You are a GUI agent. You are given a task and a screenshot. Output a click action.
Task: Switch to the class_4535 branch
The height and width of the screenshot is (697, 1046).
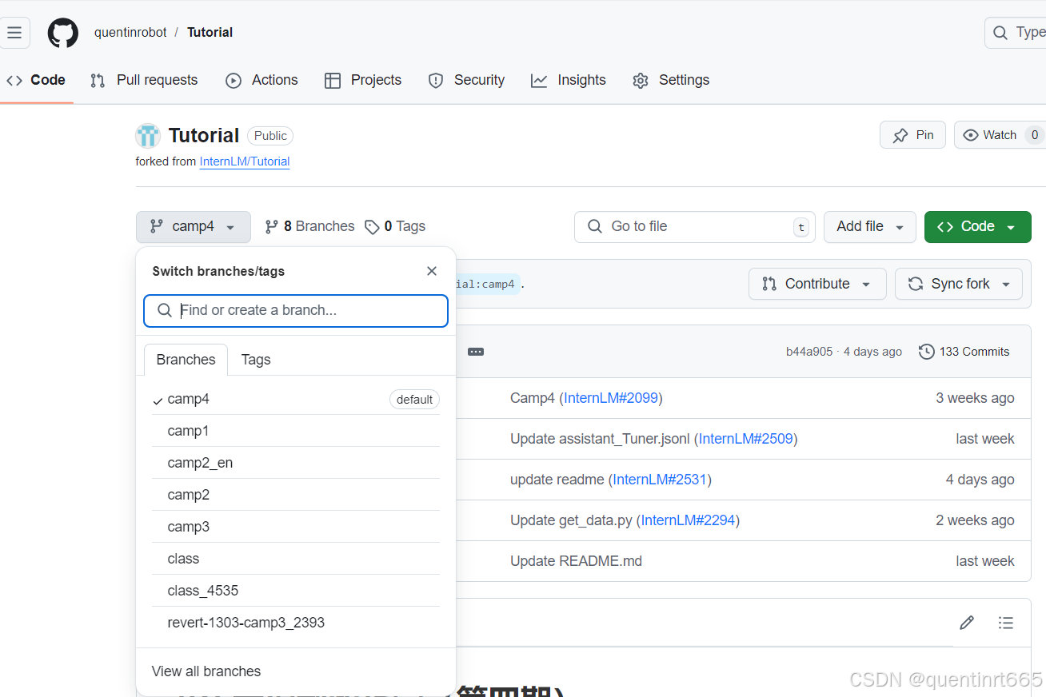tap(296, 591)
